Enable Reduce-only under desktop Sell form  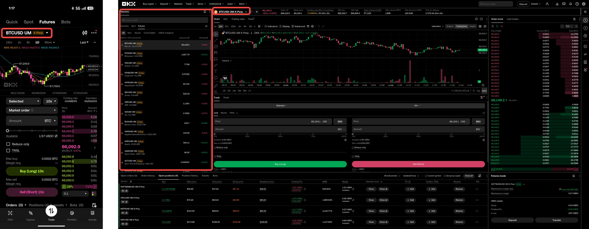pos(353,148)
